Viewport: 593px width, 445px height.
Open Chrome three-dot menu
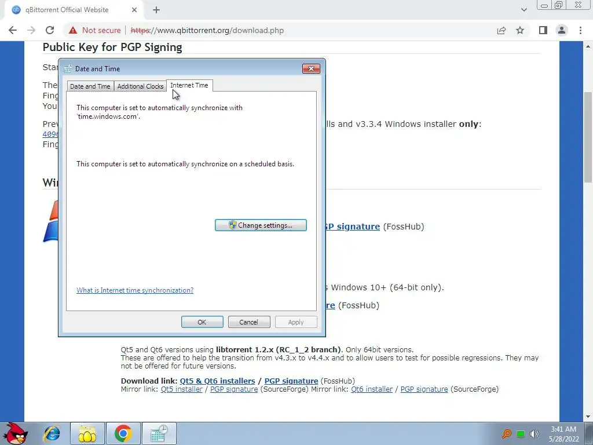580,30
